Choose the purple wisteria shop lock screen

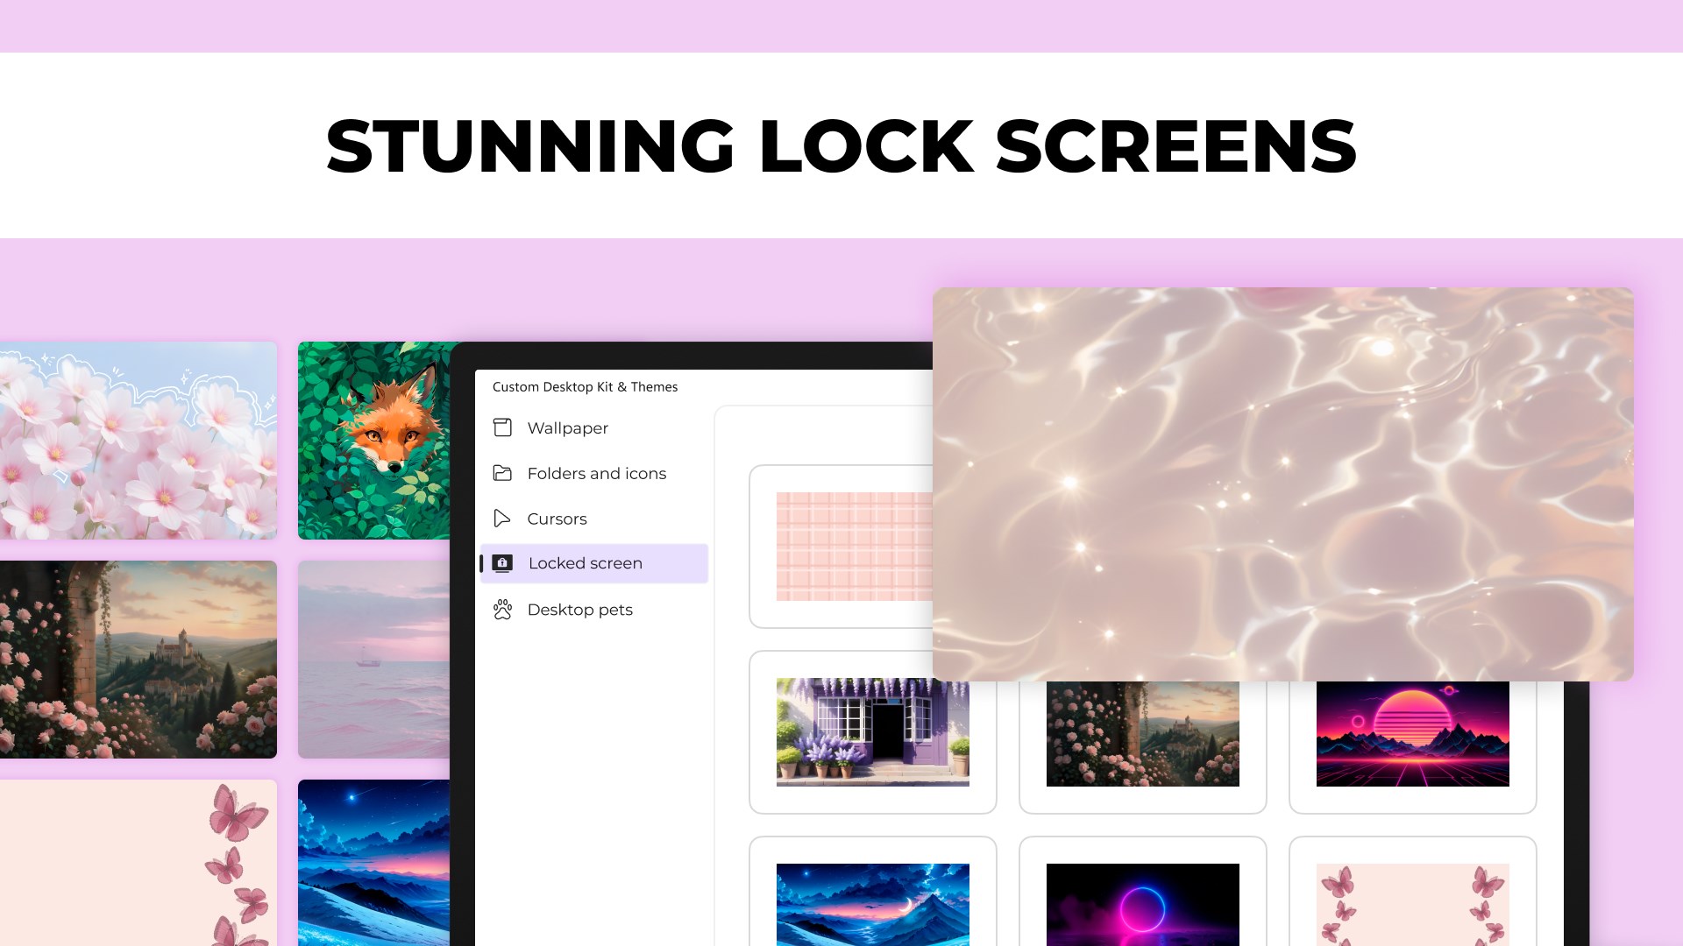point(873,732)
